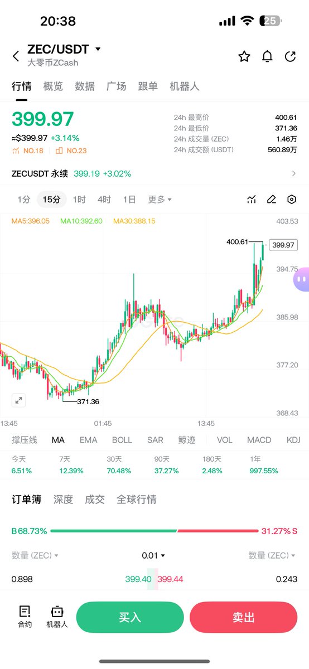
Task: Expand chart to fullscreen
Action: click(x=19, y=400)
